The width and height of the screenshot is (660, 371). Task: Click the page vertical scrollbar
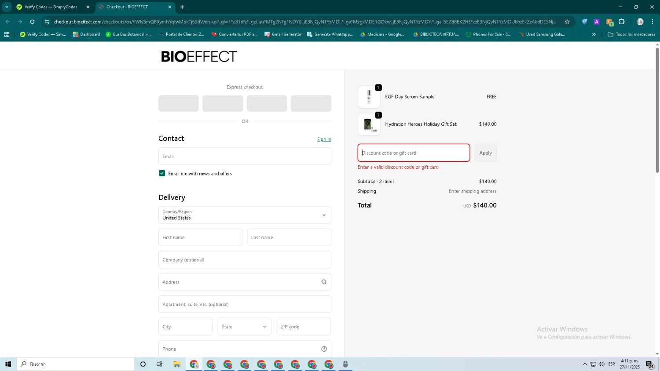657,110
